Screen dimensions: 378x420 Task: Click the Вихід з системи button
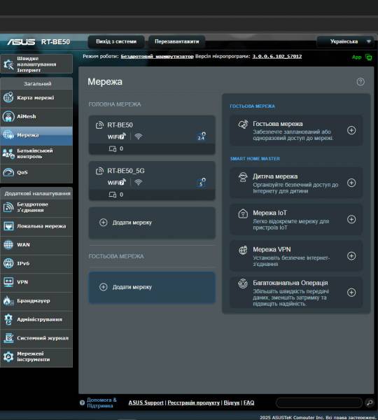click(116, 41)
